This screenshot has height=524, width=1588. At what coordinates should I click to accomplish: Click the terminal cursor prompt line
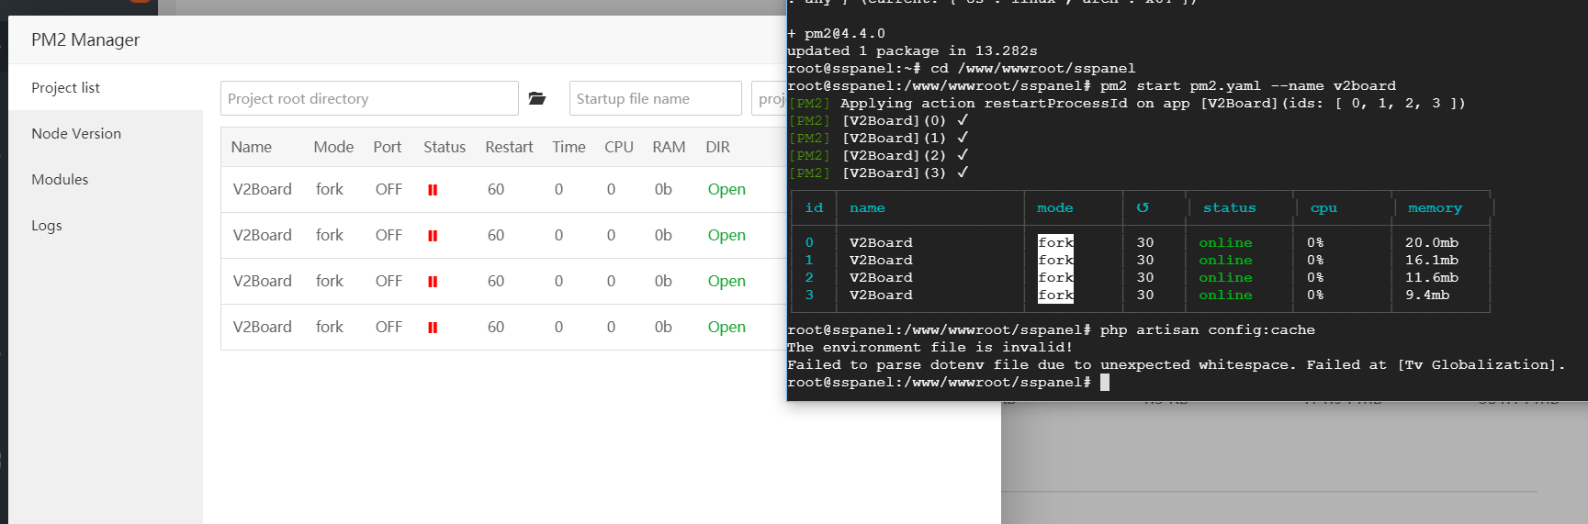[948, 382]
